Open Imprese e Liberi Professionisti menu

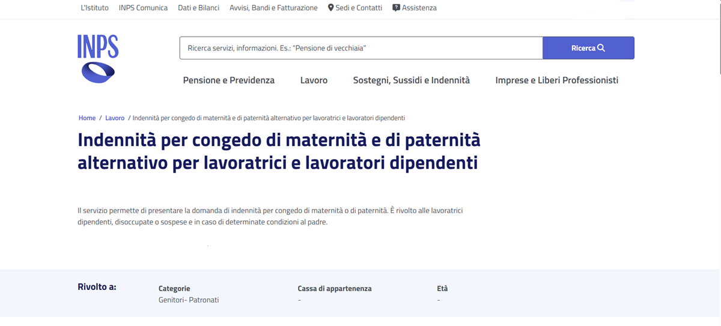click(557, 80)
